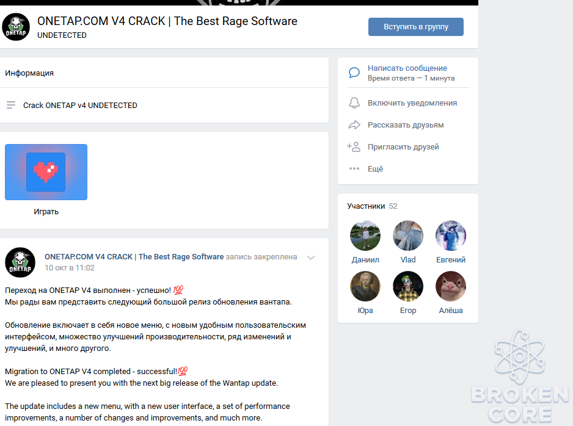
Task: Click the name Даниил under avatar
Action: click(x=365, y=259)
